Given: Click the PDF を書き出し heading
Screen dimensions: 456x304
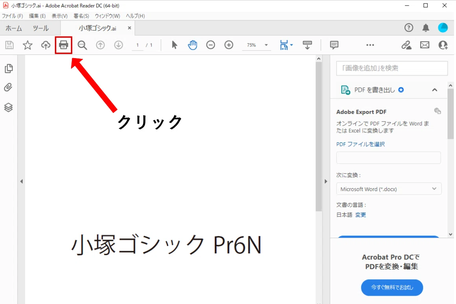Looking at the screenshot, I should pos(375,90).
